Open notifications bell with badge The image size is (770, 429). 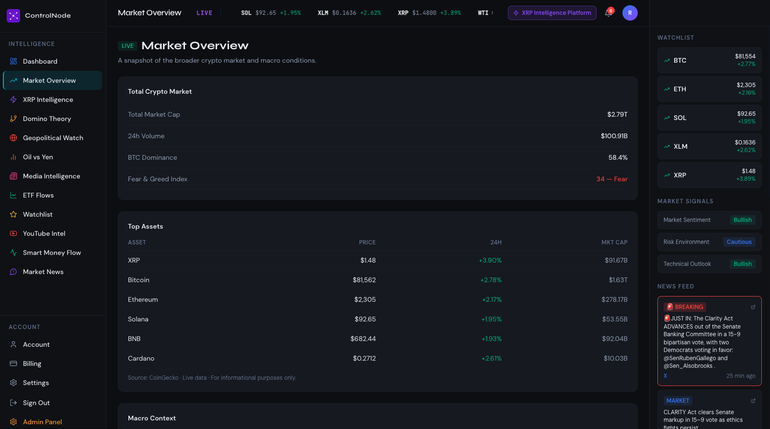coord(609,13)
